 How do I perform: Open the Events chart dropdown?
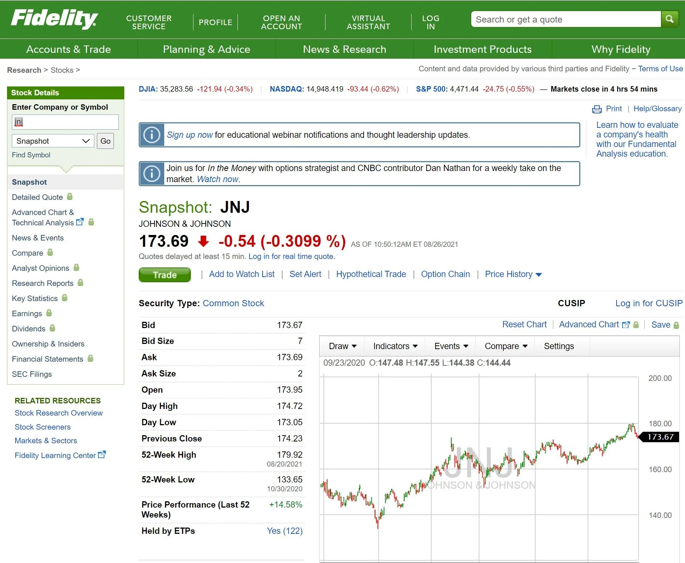(451, 346)
